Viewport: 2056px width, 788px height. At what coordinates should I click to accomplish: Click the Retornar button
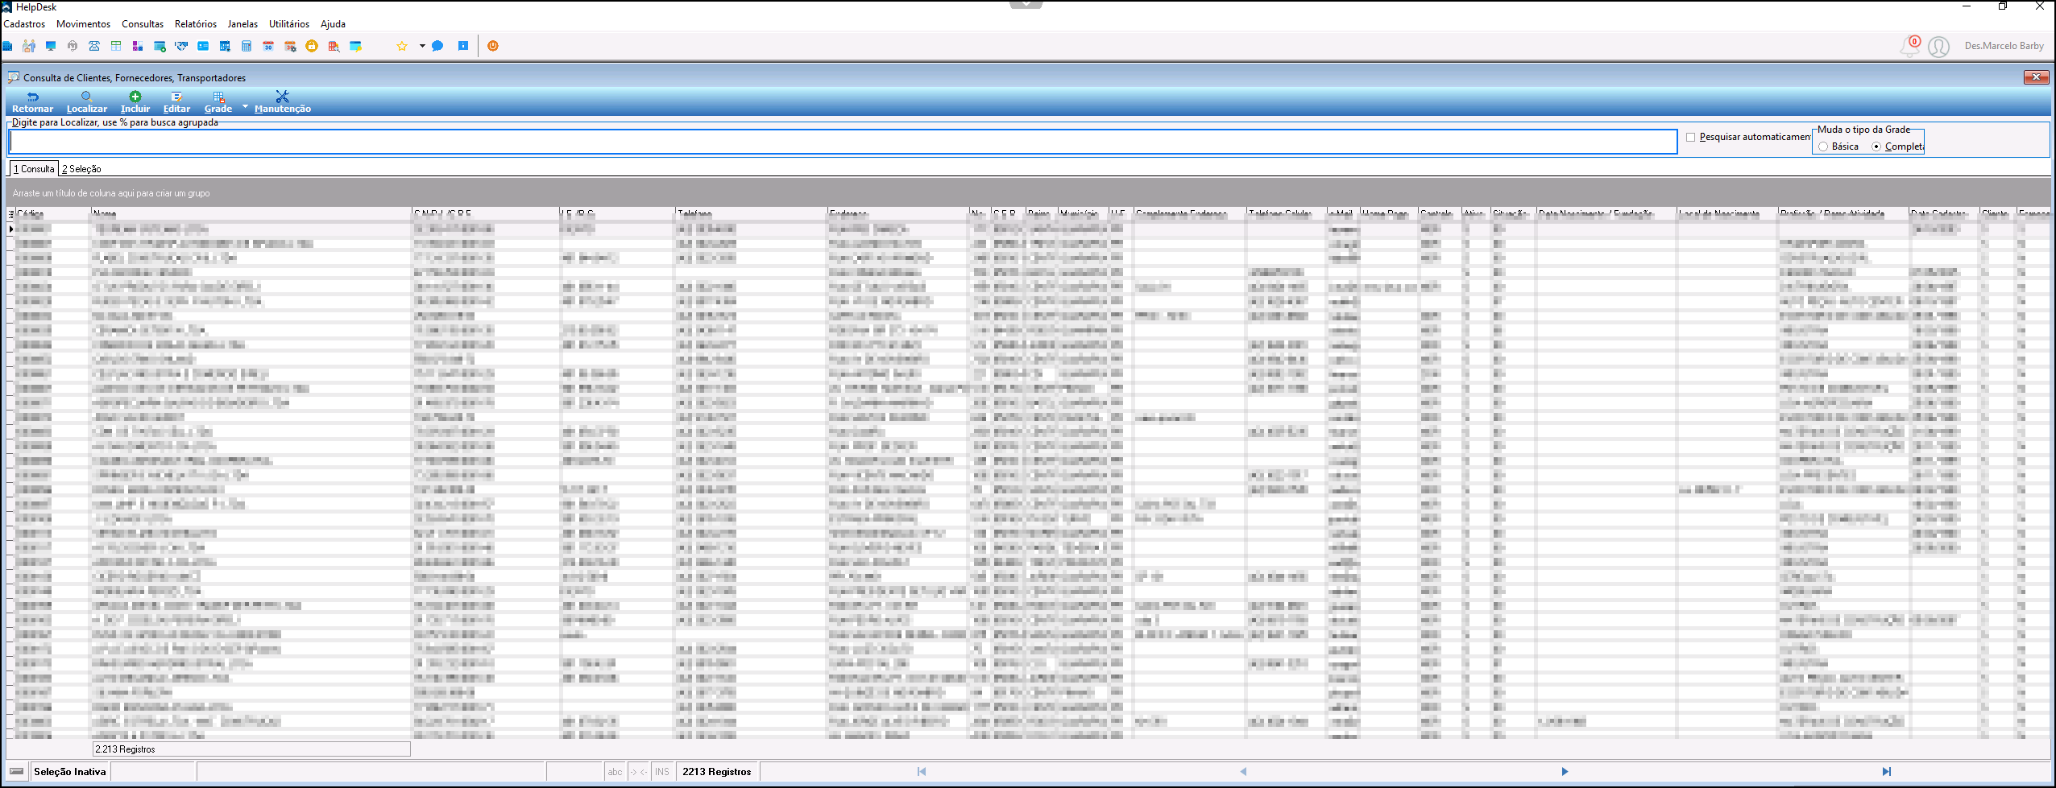click(x=32, y=102)
